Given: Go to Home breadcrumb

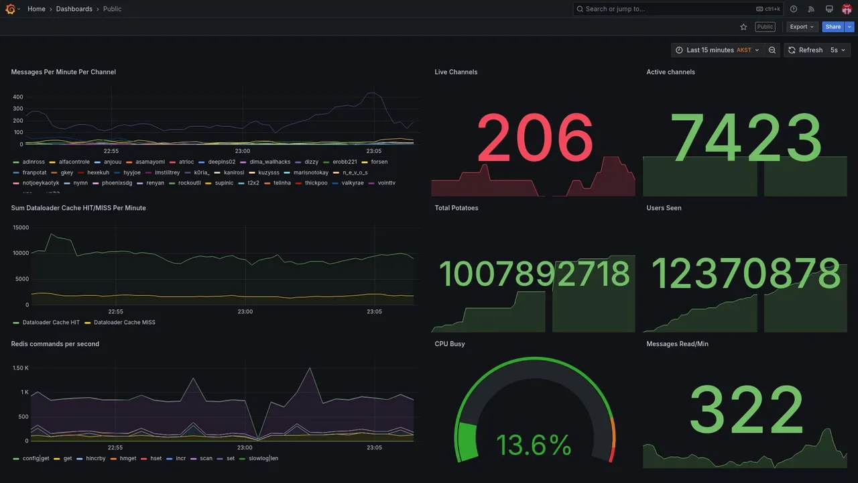Looking at the screenshot, I should (x=36, y=9).
